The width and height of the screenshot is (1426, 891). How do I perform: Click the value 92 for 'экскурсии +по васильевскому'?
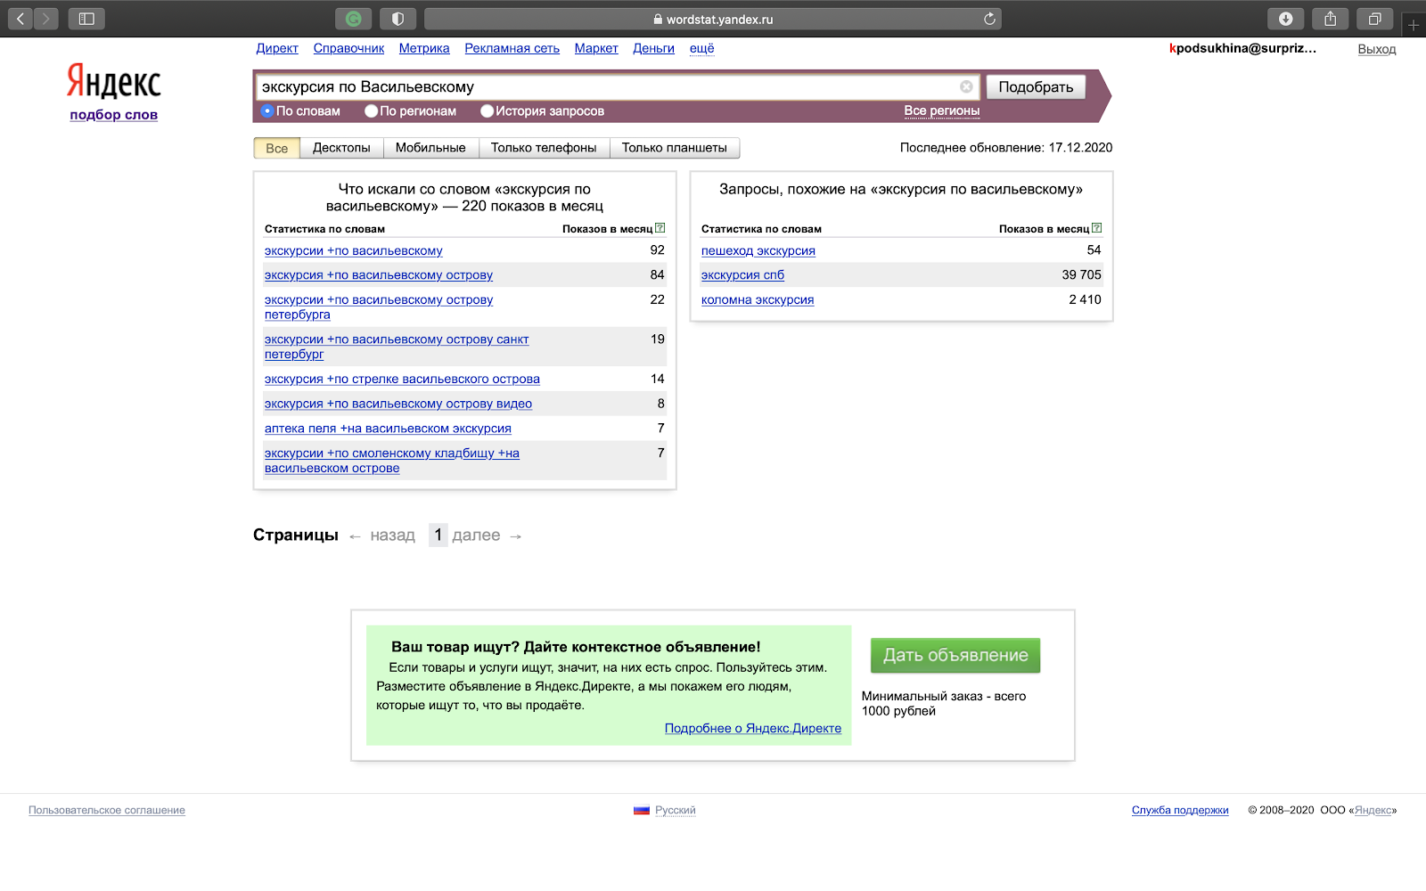[657, 250]
